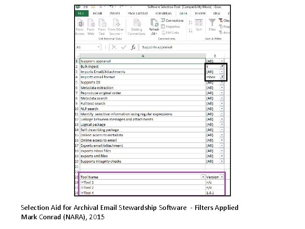Click Reapply filter
The width and height of the screenshot is (305, 229).
point(224,26)
